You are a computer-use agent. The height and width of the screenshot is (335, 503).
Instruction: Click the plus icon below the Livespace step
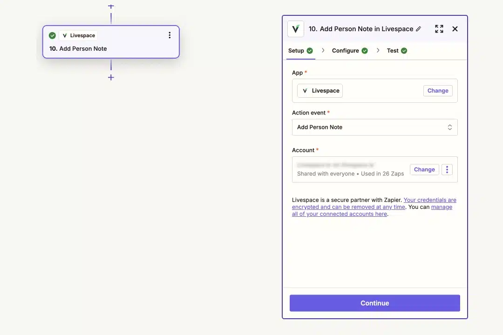click(x=111, y=78)
